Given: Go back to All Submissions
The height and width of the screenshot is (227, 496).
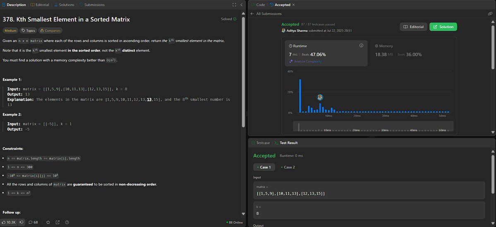Looking at the screenshot, I should click(266, 14).
